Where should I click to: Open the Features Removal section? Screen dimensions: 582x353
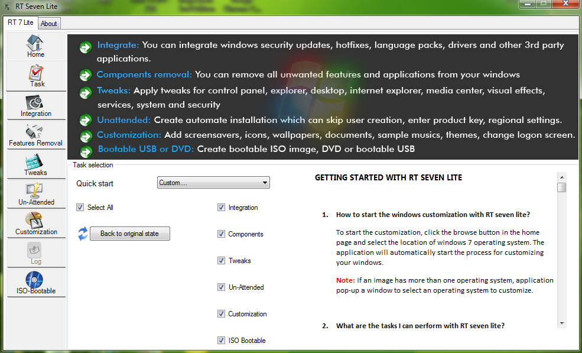[x=36, y=135]
